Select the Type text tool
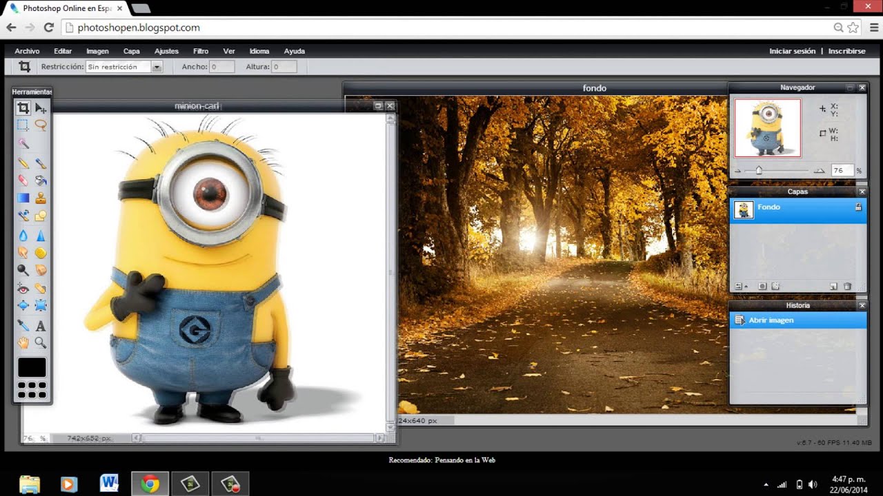 pyautogui.click(x=41, y=325)
